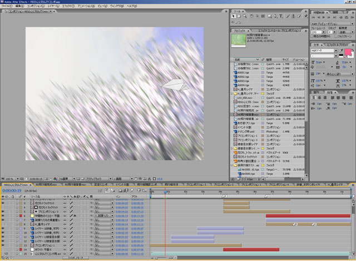Select the Eraser tool
The width and height of the screenshot is (356, 261).
[x=299, y=16]
